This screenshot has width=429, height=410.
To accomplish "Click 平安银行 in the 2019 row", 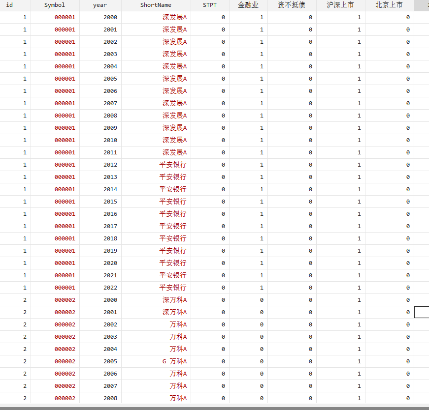I will (x=173, y=251).
